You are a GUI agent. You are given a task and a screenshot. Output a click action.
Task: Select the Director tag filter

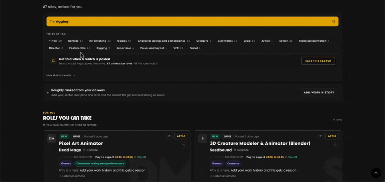[x=56, y=48]
